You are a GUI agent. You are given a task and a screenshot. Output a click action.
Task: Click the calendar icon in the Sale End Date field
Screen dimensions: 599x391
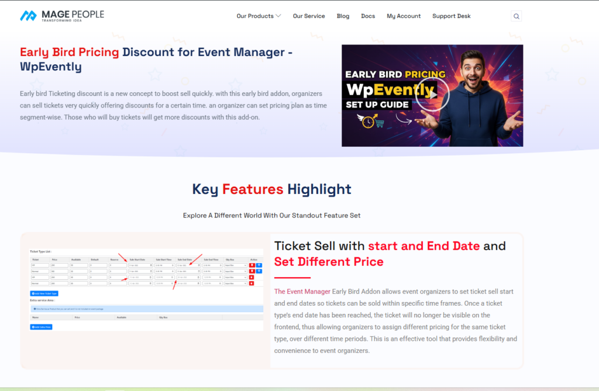point(199,264)
